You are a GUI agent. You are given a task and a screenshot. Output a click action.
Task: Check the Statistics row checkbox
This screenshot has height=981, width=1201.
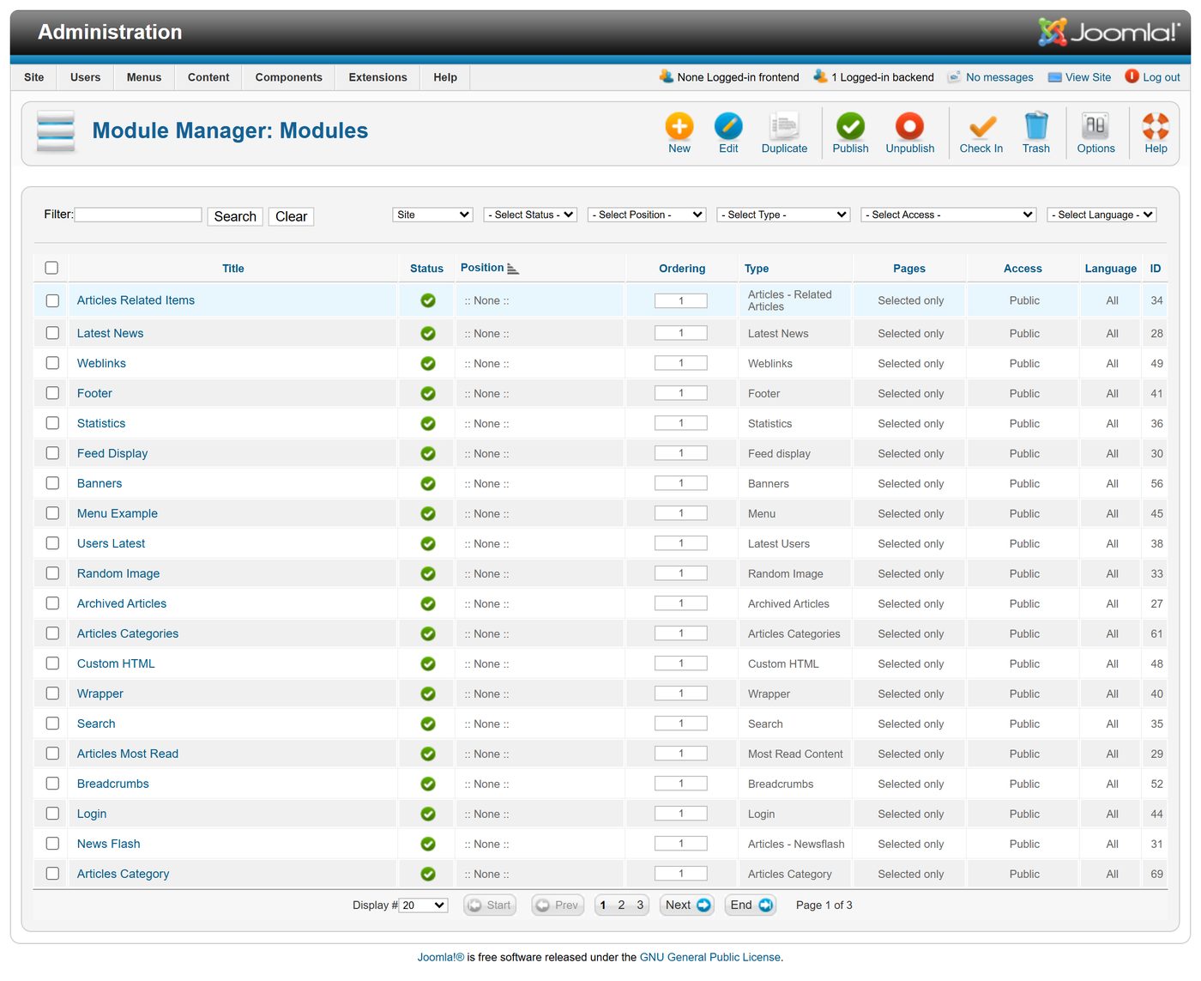pos(52,423)
